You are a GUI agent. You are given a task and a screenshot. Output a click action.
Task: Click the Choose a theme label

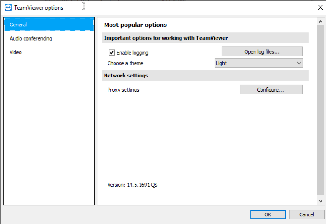pos(125,63)
